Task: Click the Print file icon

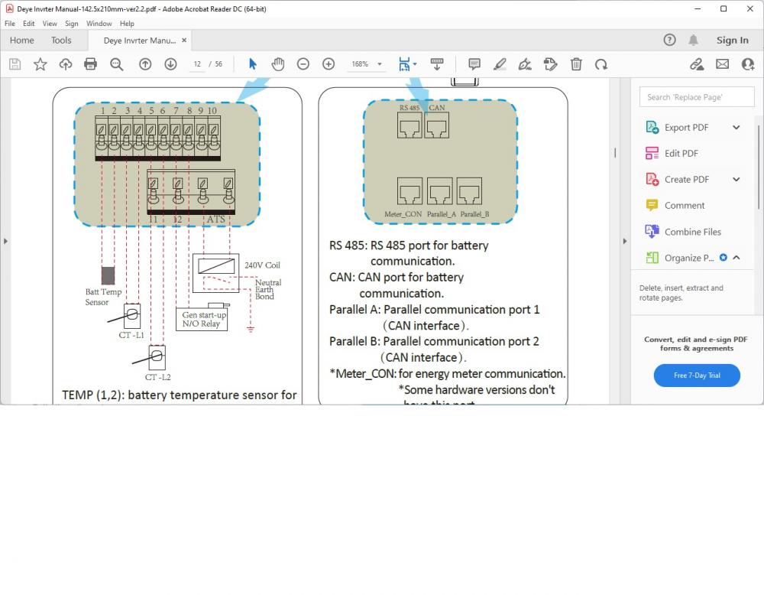Action: tap(91, 64)
